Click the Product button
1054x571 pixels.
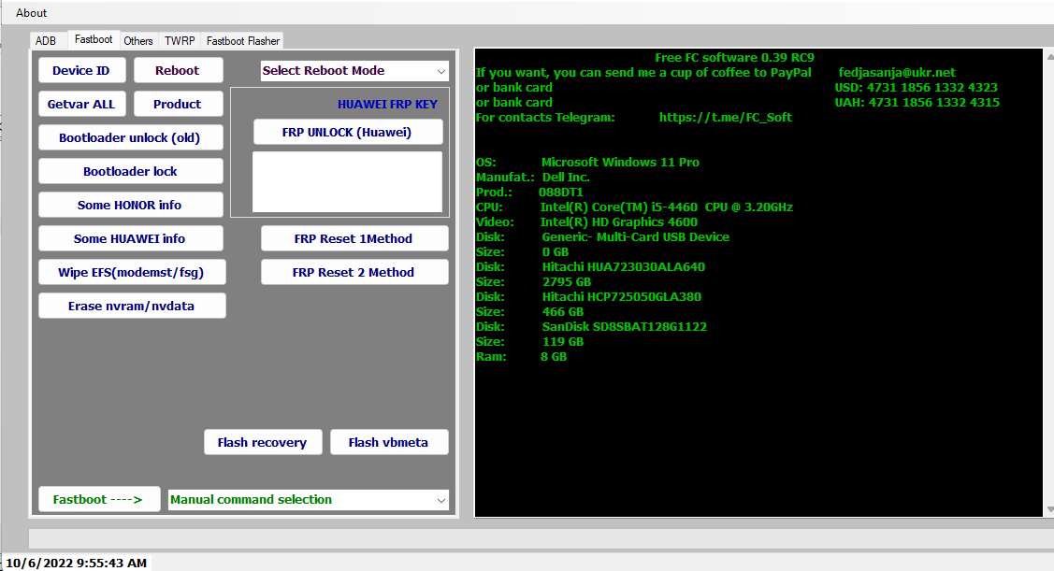pos(178,104)
